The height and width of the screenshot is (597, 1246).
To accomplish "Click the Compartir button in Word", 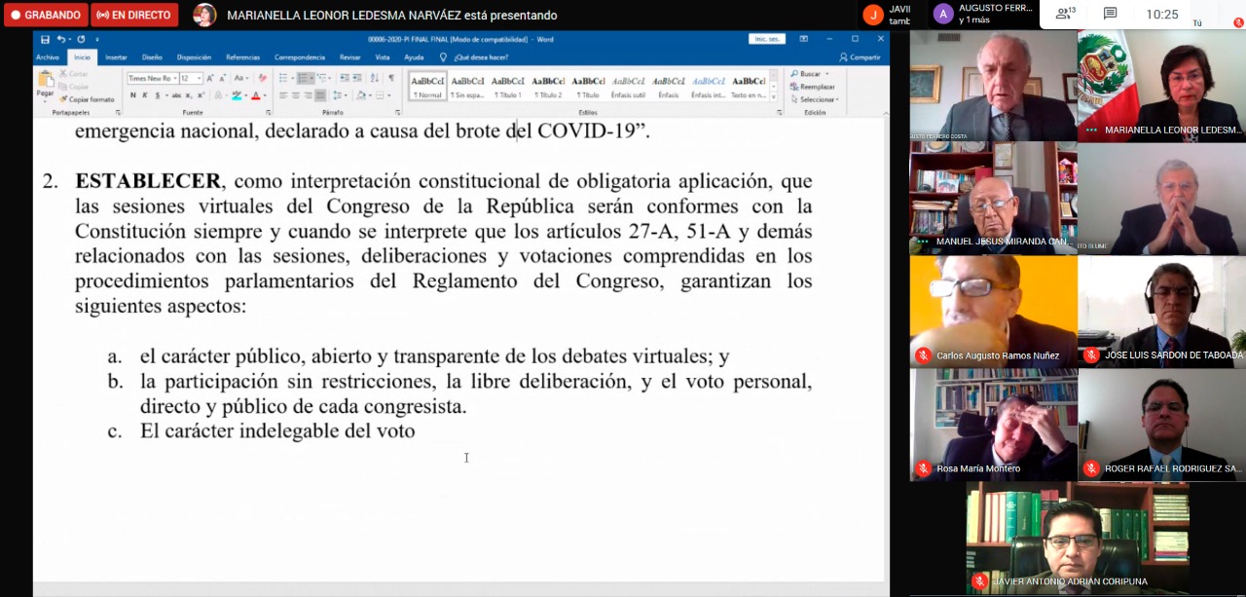I will click(861, 57).
